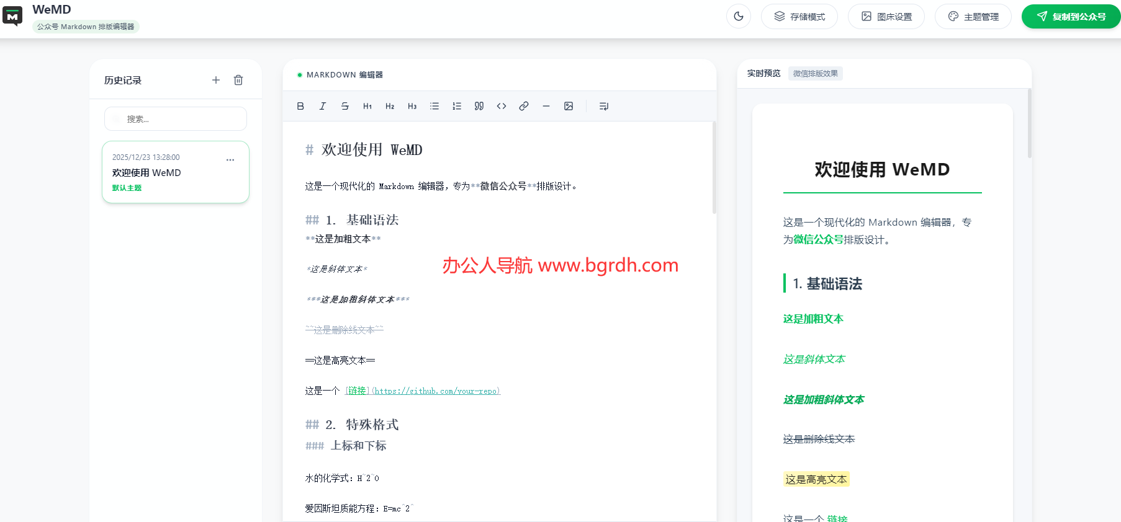This screenshot has width=1121, height=522.
Task: Delete history using the trash icon
Action: point(238,80)
